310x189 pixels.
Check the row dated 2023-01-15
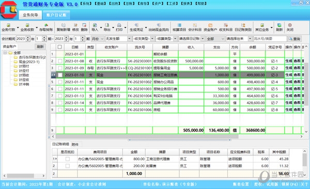[x=60, y=109]
